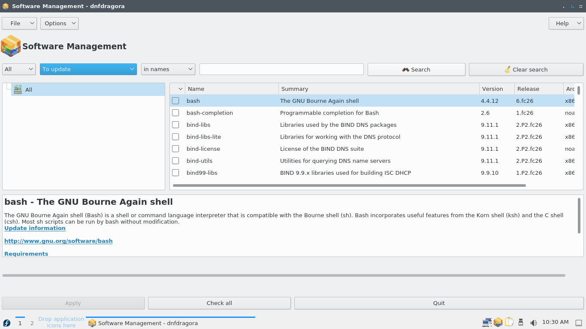Sort the package list by Name column

click(x=232, y=89)
